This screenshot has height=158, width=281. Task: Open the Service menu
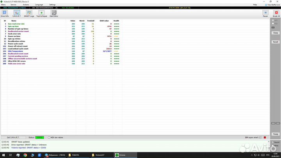click(x=13, y=5)
